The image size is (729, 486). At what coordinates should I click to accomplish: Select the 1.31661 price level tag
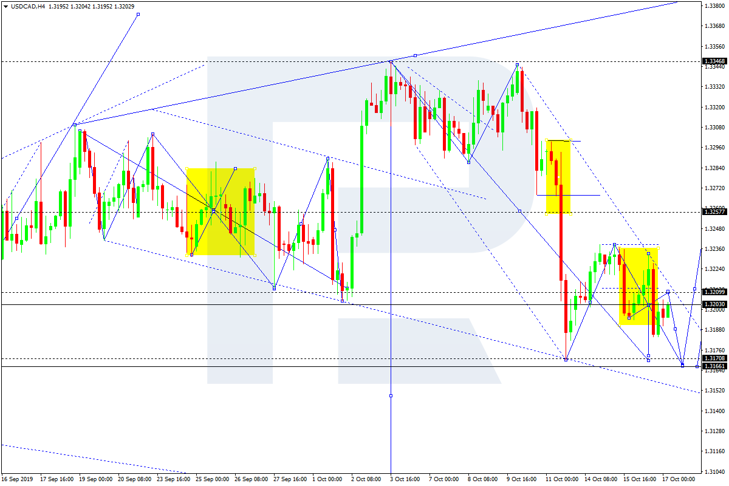[713, 366]
